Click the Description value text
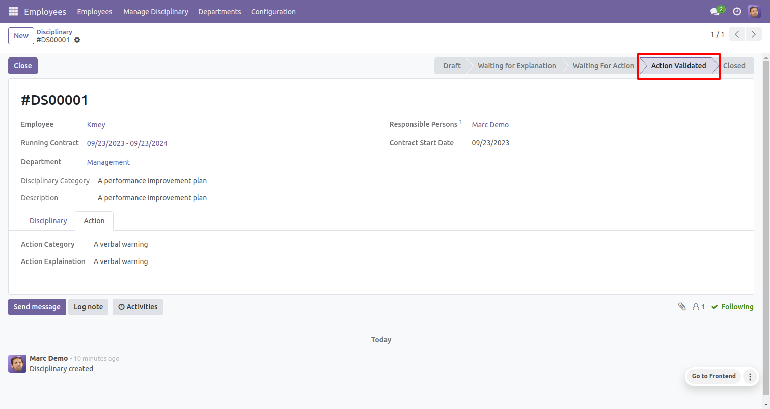This screenshot has height=409, width=770. coord(152,198)
